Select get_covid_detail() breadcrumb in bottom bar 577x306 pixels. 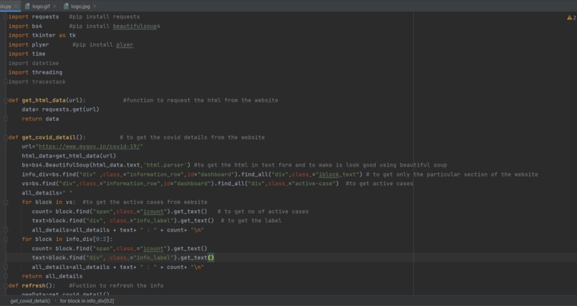coord(30,301)
